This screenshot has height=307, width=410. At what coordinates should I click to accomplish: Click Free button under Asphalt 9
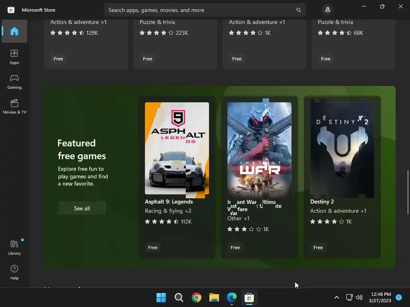[x=153, y=247]
